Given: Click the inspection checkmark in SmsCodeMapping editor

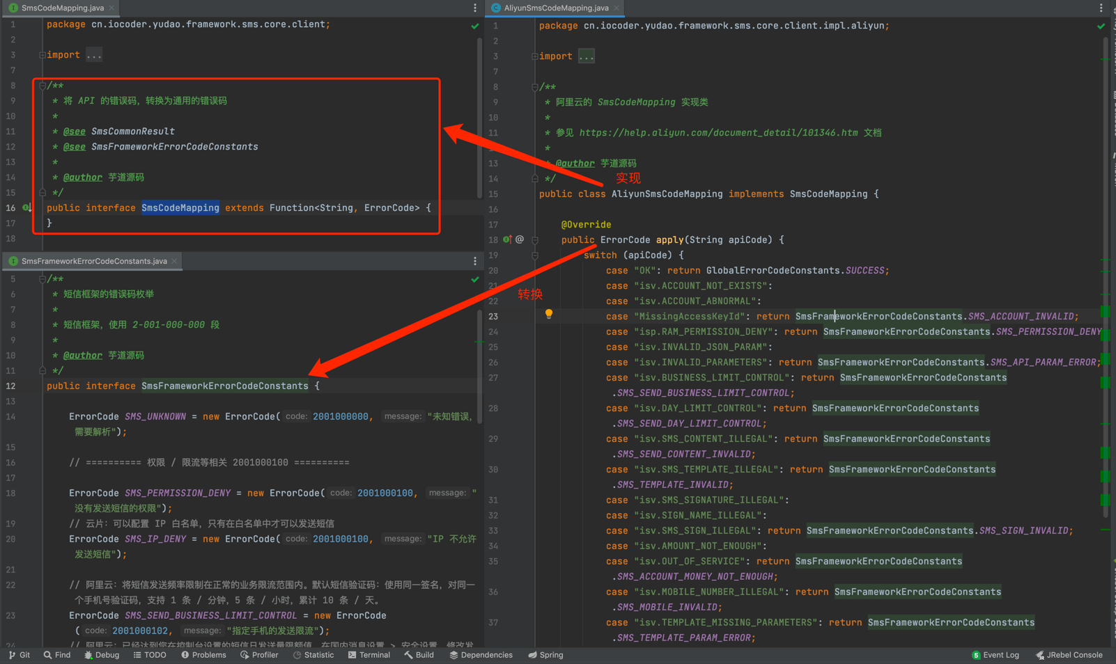Looking at the screenshot, I should (x=475, y=26).
